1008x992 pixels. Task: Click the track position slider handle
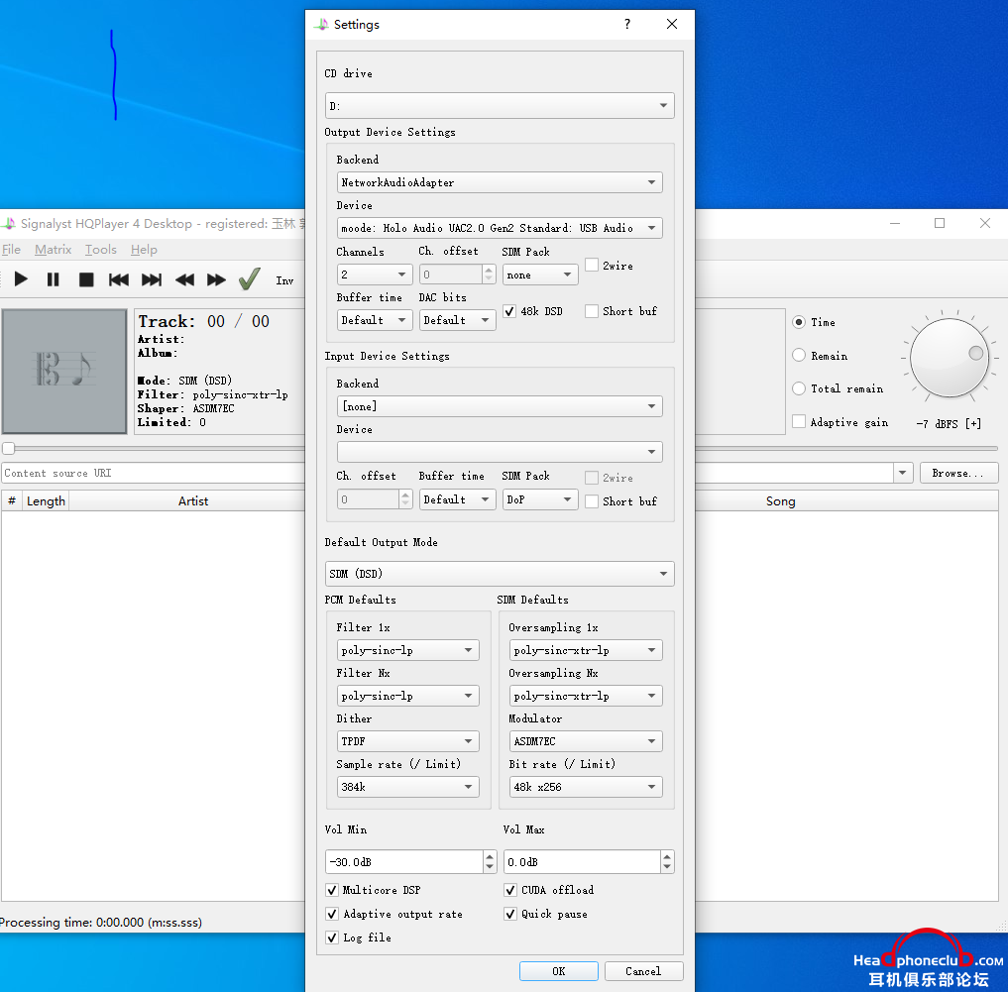tap(8, 448)
